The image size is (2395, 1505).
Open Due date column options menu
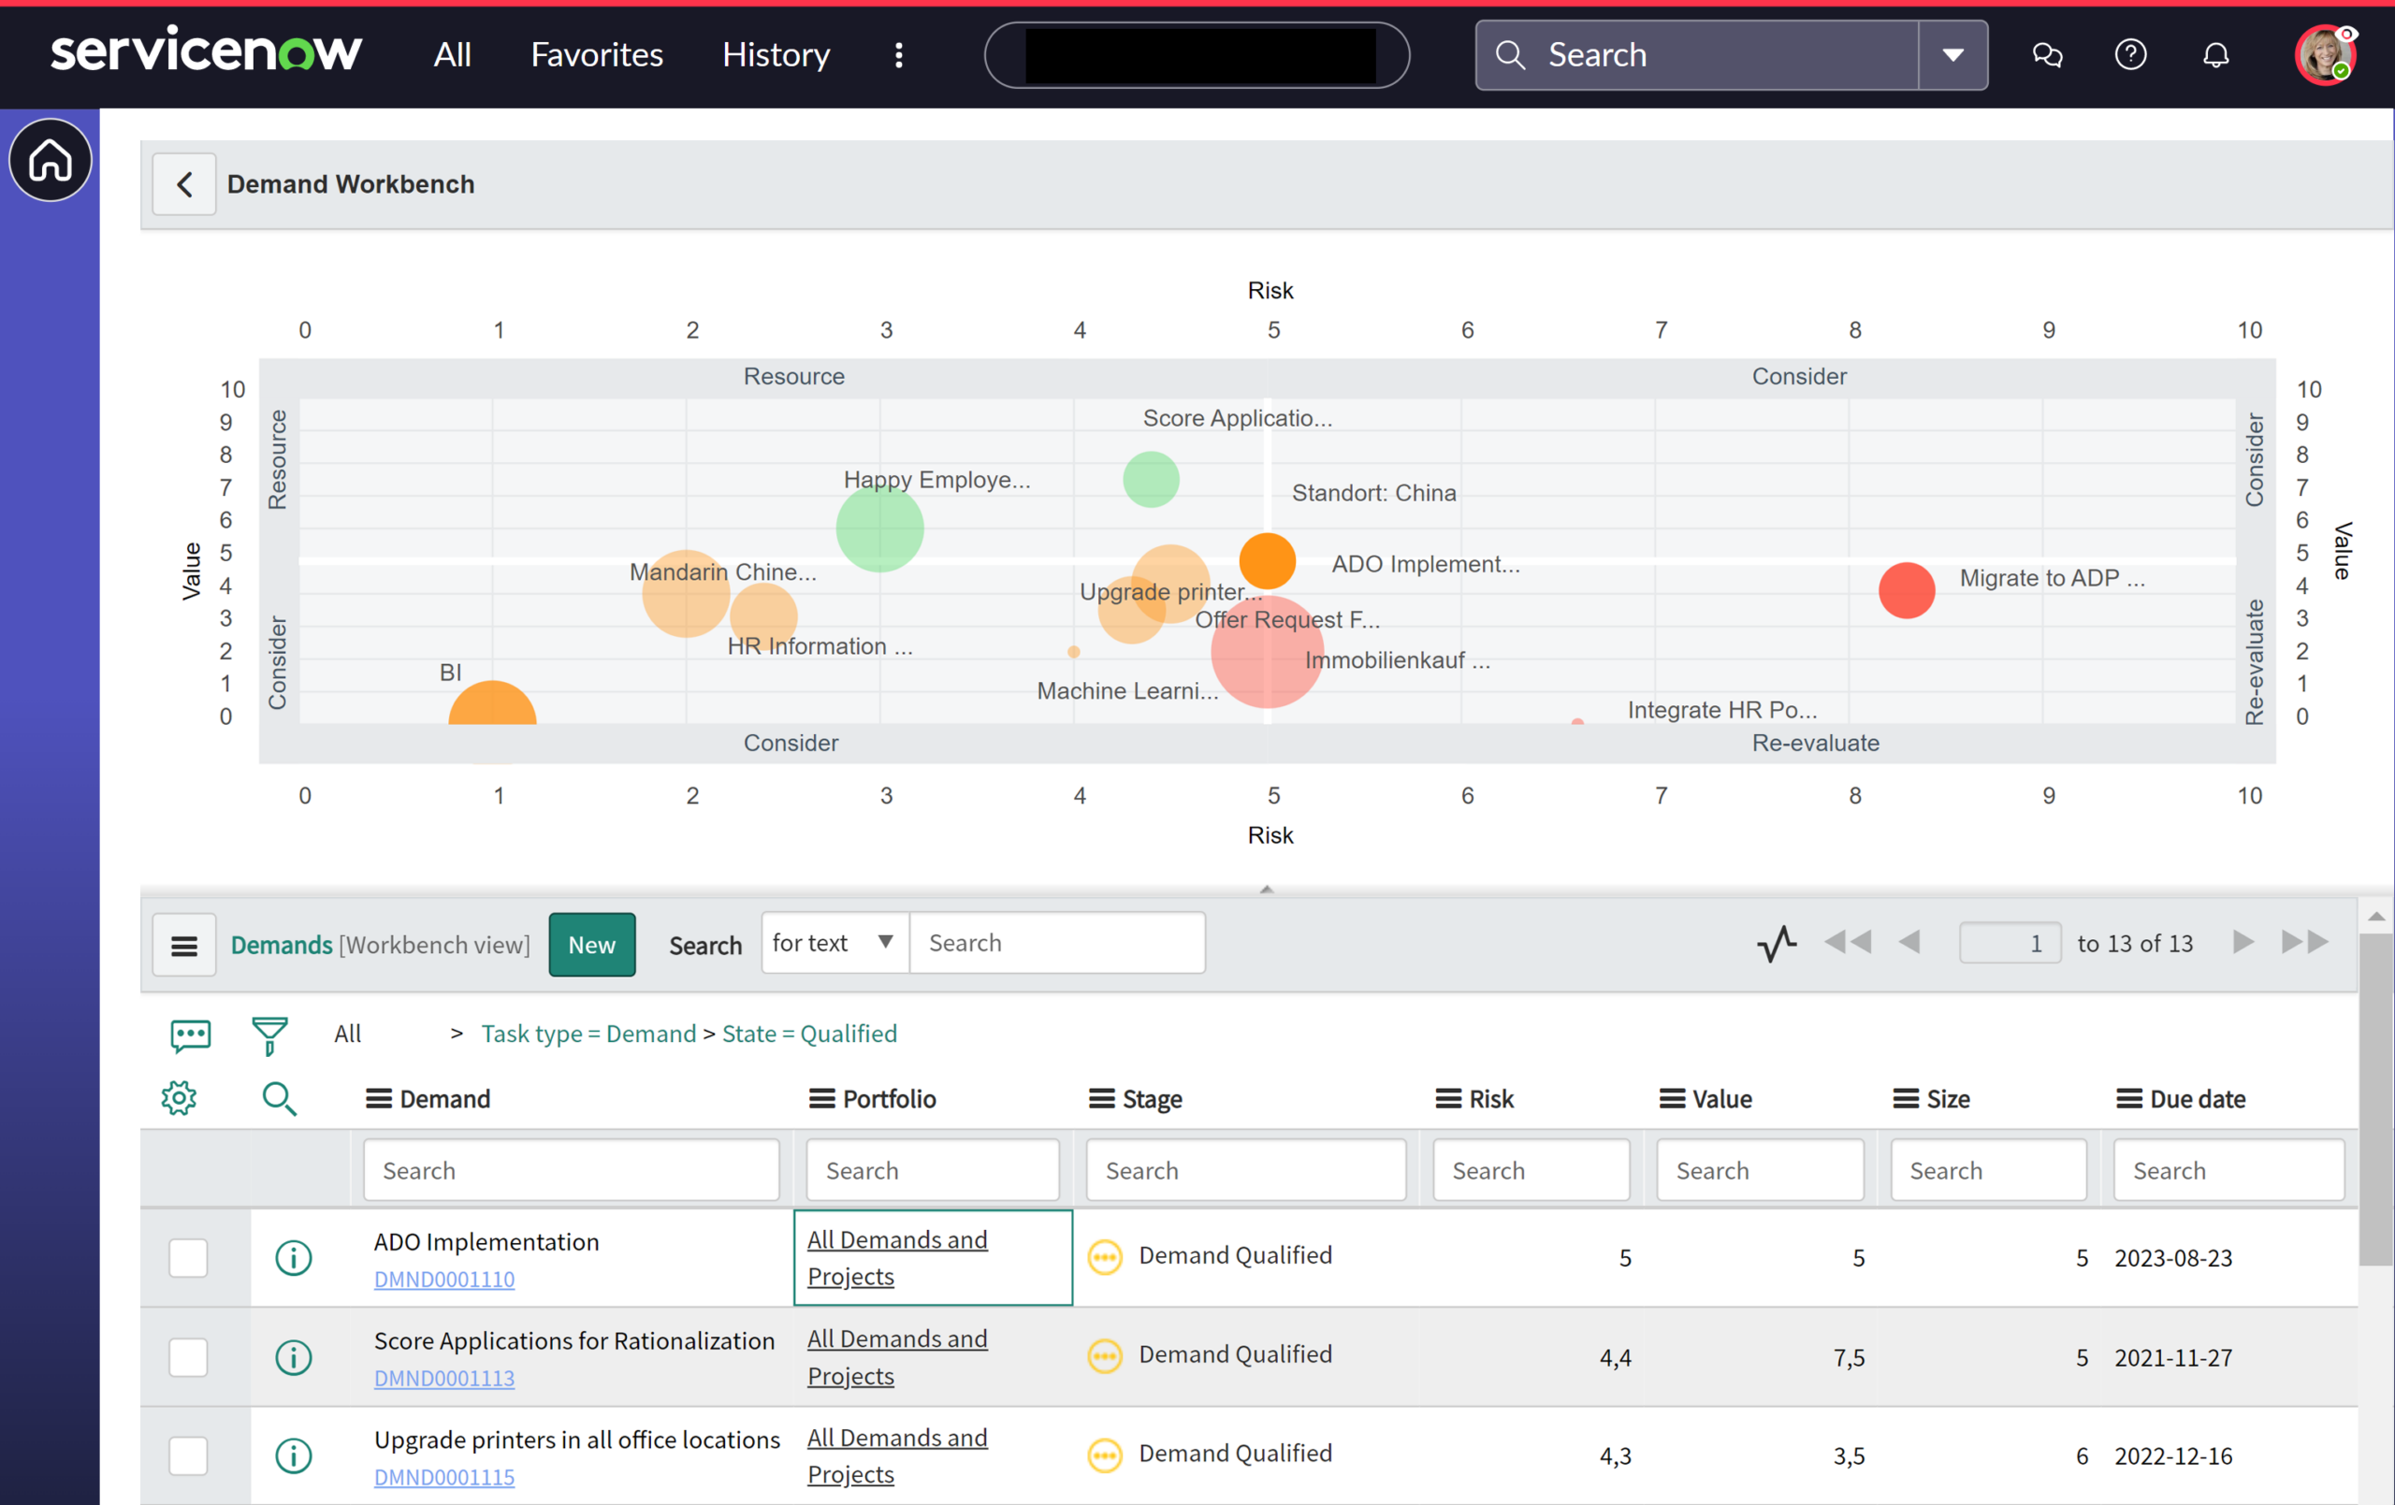[x=2129, y=1099]
